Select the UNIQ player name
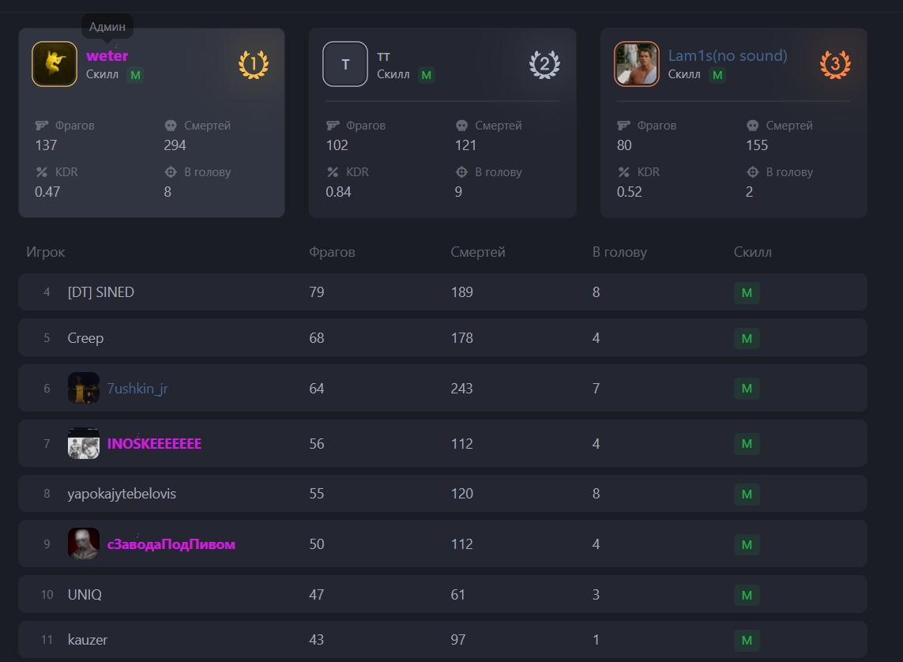The image size is (903, 662). pyautogui.click(x=85, y=595)
